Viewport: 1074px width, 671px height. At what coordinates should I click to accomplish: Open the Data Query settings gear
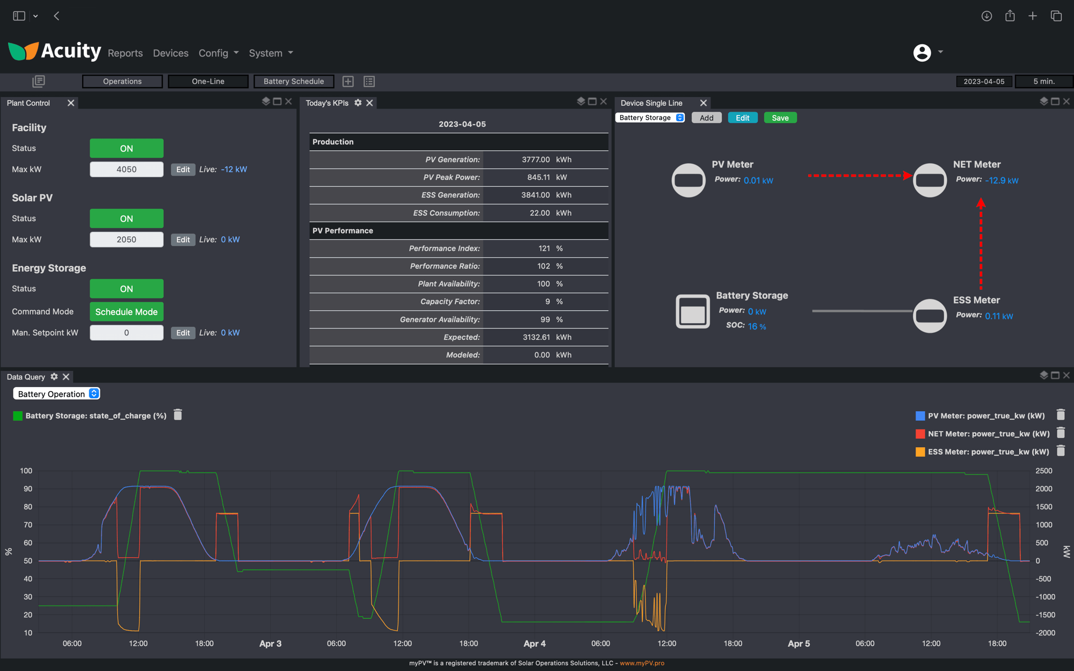coord(54,376)
